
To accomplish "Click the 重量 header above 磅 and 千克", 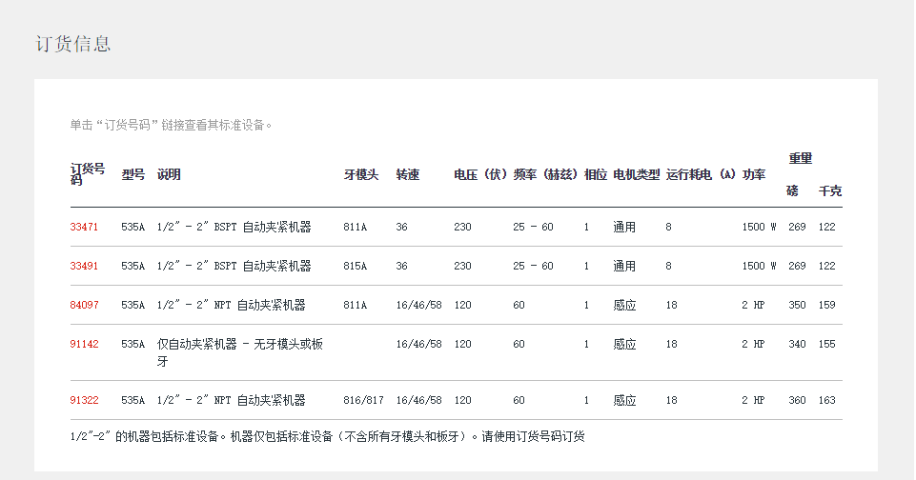I will (x=800, y=158).
